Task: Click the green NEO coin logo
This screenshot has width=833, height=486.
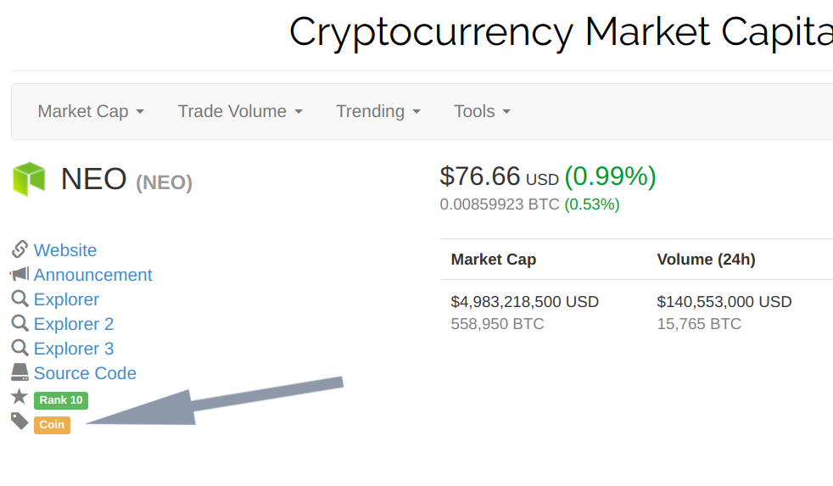Action: [28, 179]
